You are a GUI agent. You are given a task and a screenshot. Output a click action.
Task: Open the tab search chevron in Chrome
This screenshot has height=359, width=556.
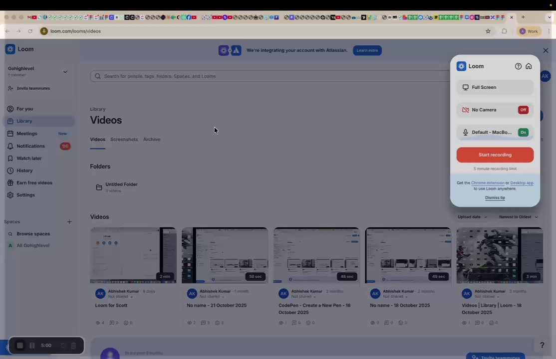(x=550, y=17)
